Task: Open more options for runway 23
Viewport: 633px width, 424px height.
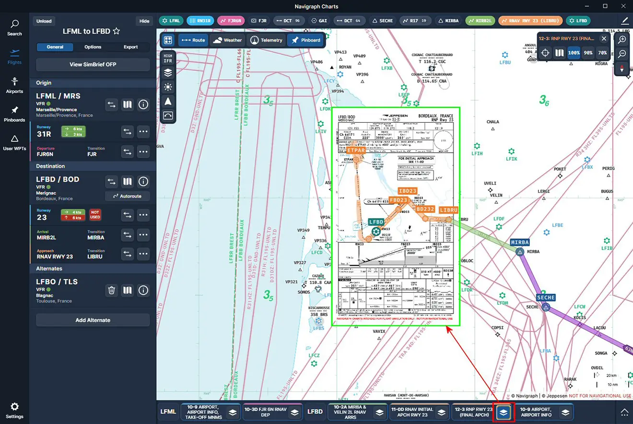Action: pyautogui.click(x=143, y=215)
